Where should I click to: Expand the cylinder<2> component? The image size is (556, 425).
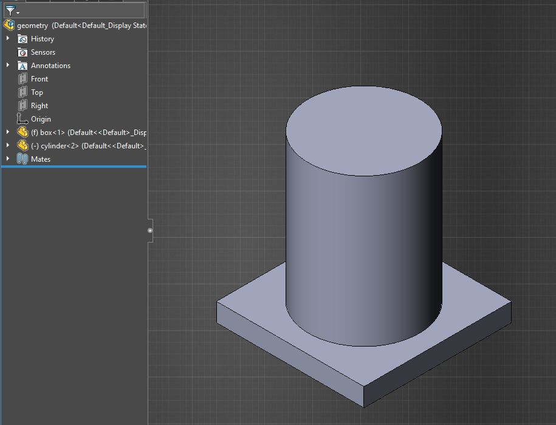[x=7, y=145]
